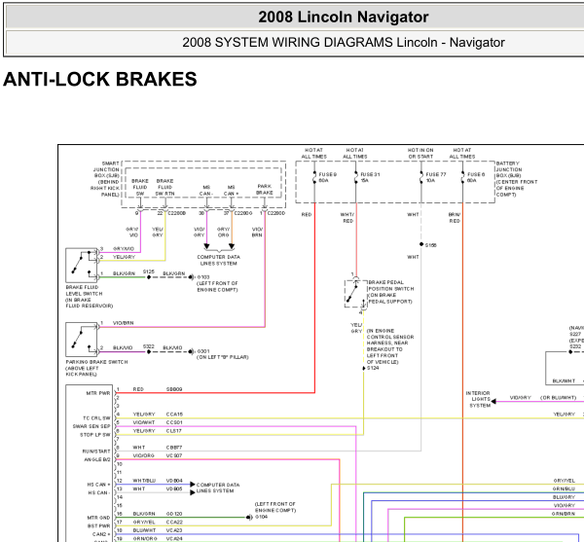Image resolution: width=584 pixels, height=542 pixels.
Task: Click the 'CBB77' circuit code
Action: point(174,448)
